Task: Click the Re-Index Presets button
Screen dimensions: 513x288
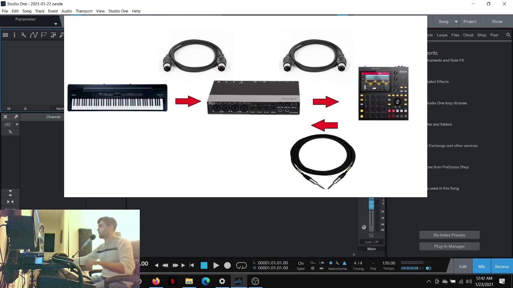Action: 449,235
